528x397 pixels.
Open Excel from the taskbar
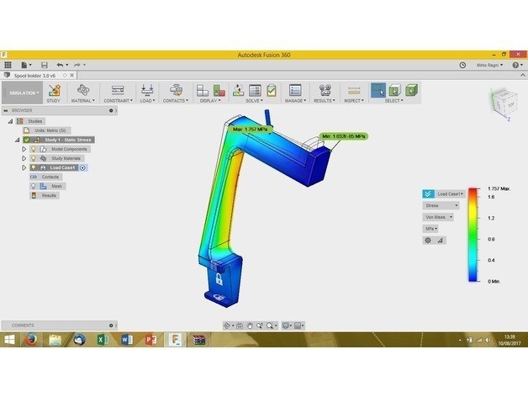pyautogui.click(x=103, y=340)
